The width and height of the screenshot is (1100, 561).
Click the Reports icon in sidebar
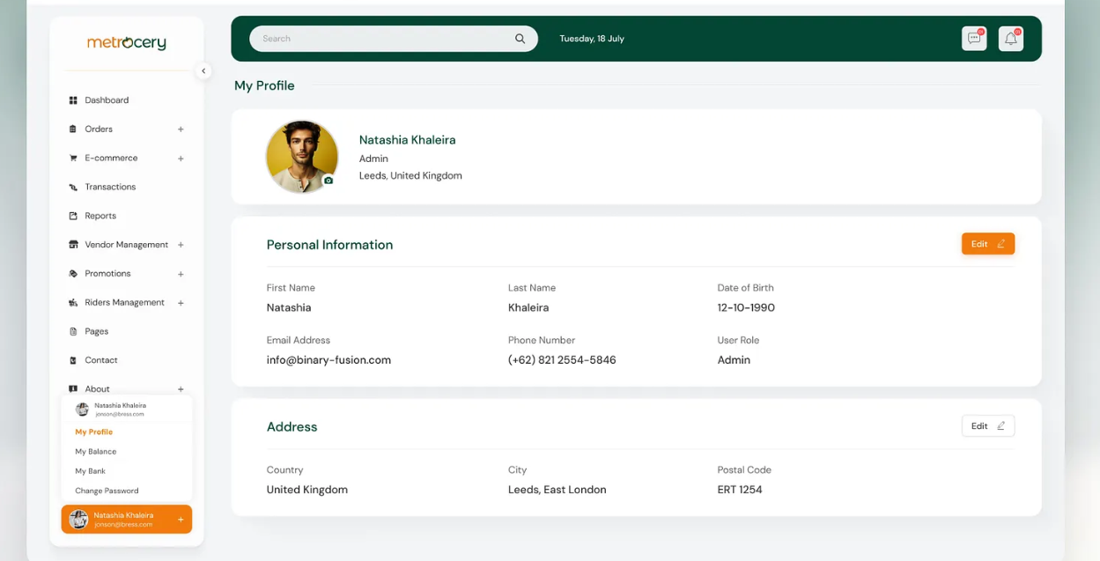pyautogui.click(x=73, y=216)
